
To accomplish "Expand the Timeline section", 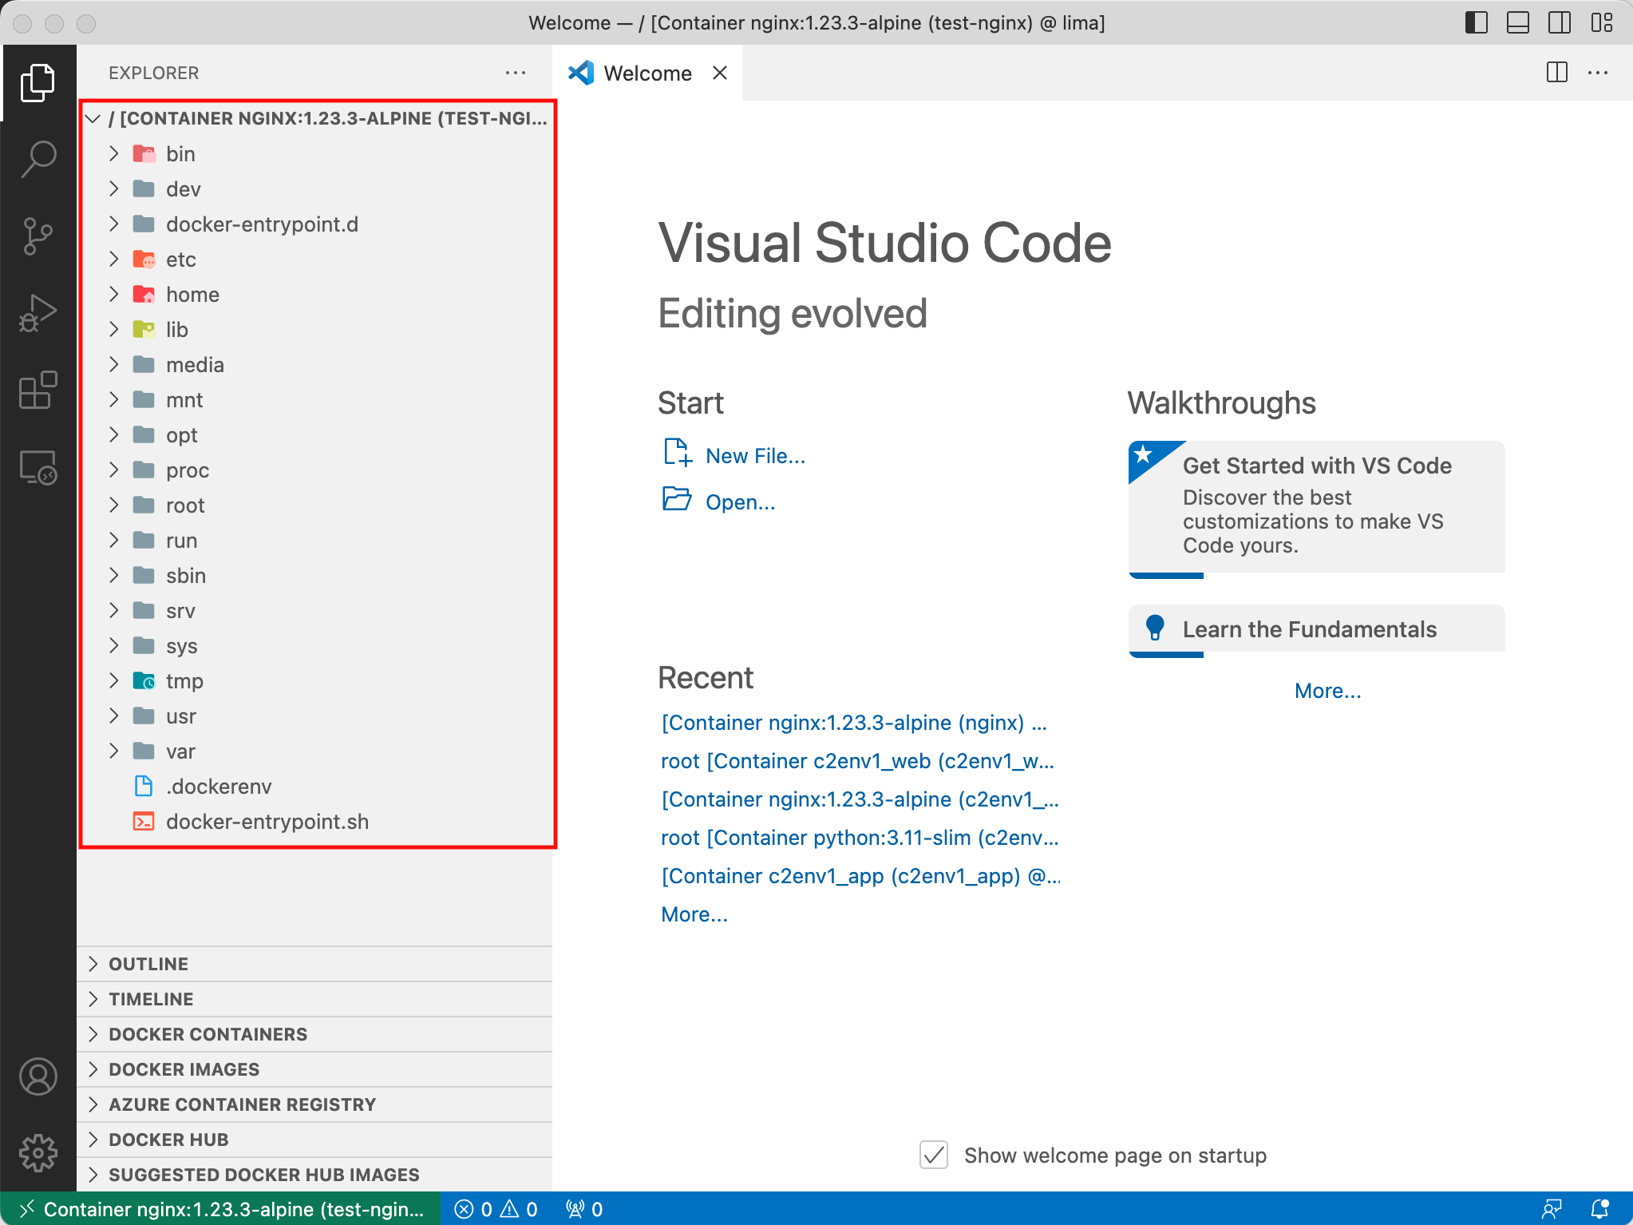I will [151, 999].
